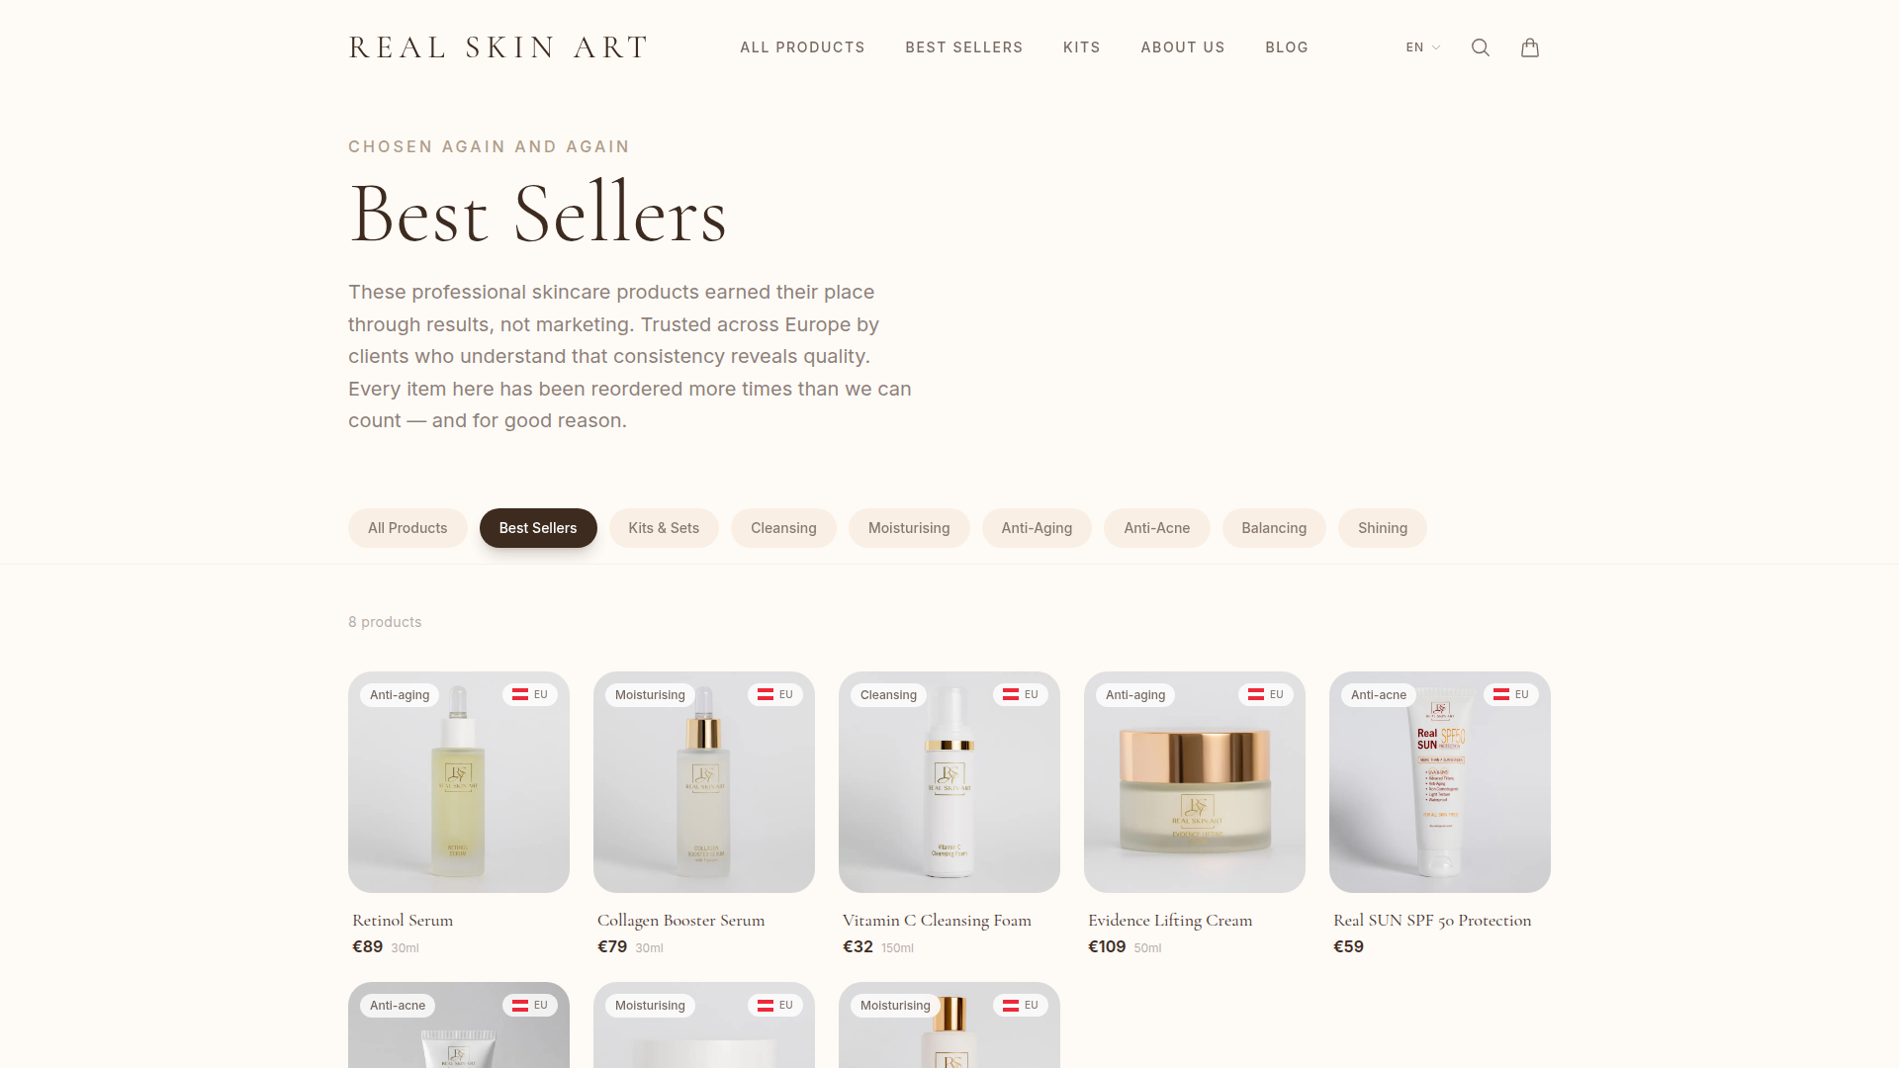Click the Moisturising tag on Collagen Booster Serum
Image resolution: width=1899 pixels, height=1068 pixels.
coord(650,695)
